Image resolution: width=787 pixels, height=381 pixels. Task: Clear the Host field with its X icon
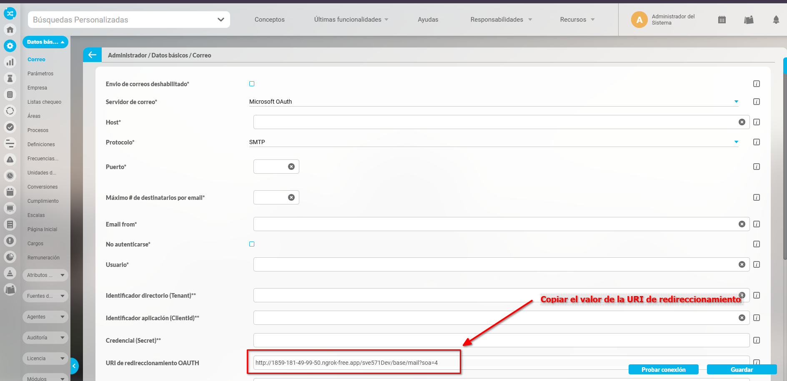742,122
